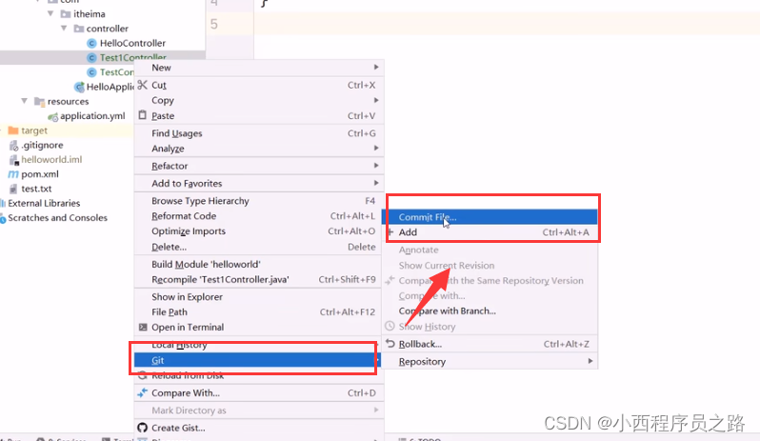The height and width of the screenshot is (441, 760).
Task: Choose File Path menu item
Action: [259, 312]
